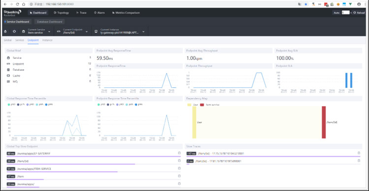This screenshot has width=369, height=191.
Task: Click the Reload button
Action: [359, 13]
